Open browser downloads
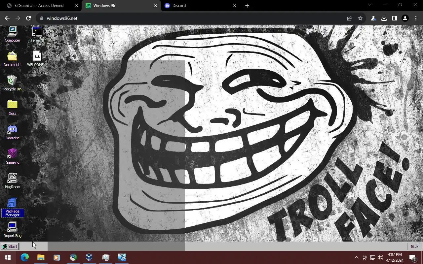Image resolution: width=423 pixels, height=264 pixels. (x=384, y=18)
